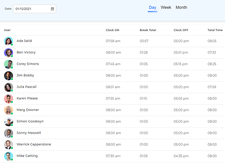Select the User column header
Viewport: 225px width, 163px height.
click(7, 30)
